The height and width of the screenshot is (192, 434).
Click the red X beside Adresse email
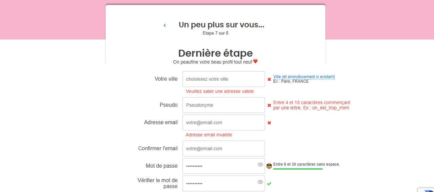pos(269,123)
